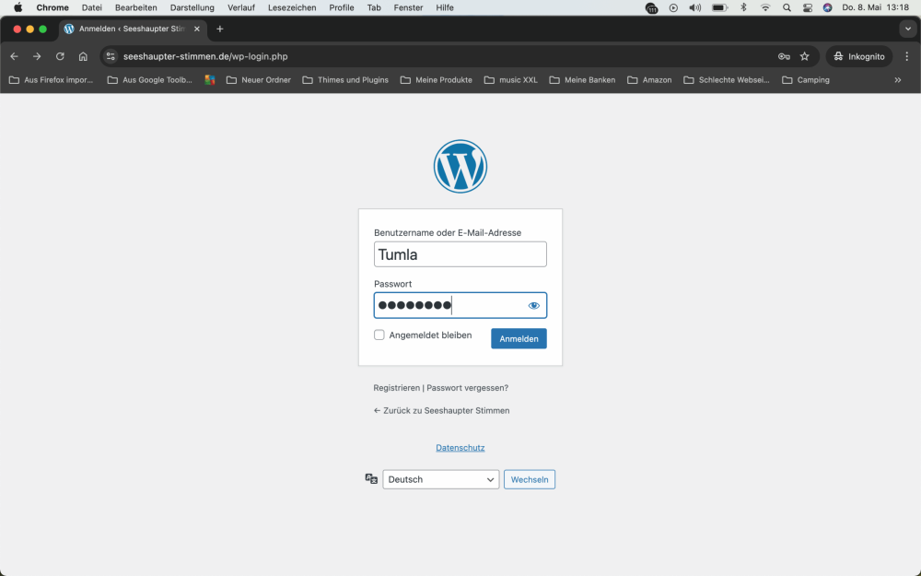
Task: Click the Bluetooth icon in menu bar
Action: click(x=743, y=7)
